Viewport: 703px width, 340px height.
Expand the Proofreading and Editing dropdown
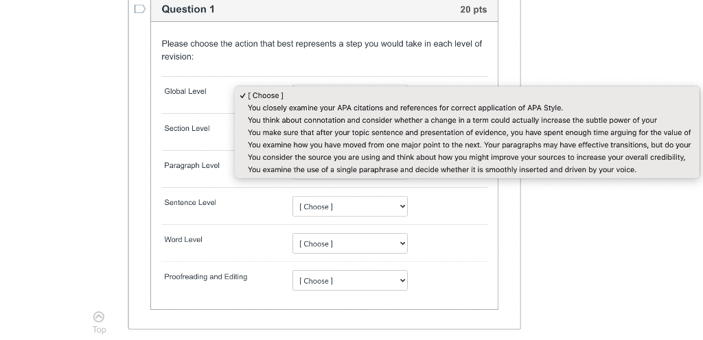pyautogui.click(x=349, y=280)
